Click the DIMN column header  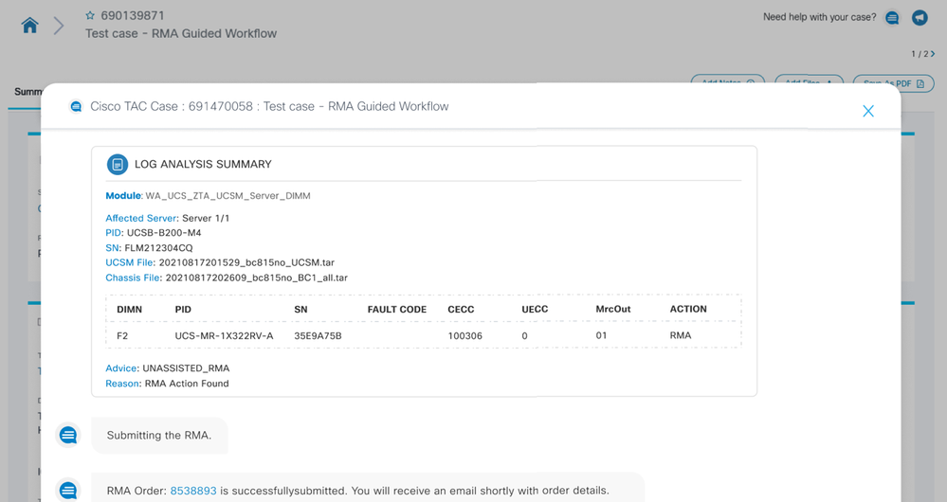[x=129, y=310]
